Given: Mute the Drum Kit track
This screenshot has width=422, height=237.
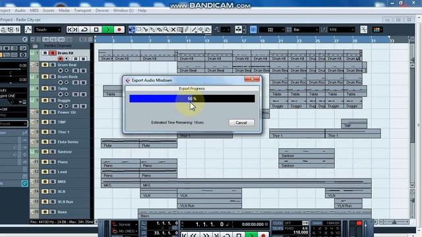Looking at the screenshot, I should (45, 53).
